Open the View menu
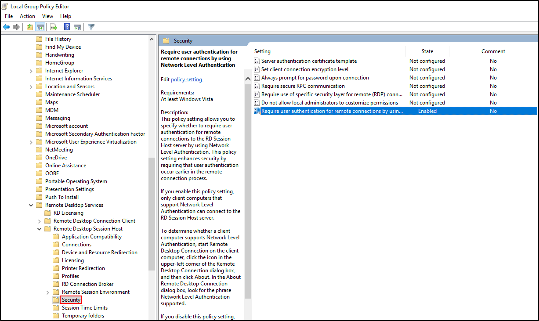Viewport: 539px width, 321px height. tap(47, 16)
